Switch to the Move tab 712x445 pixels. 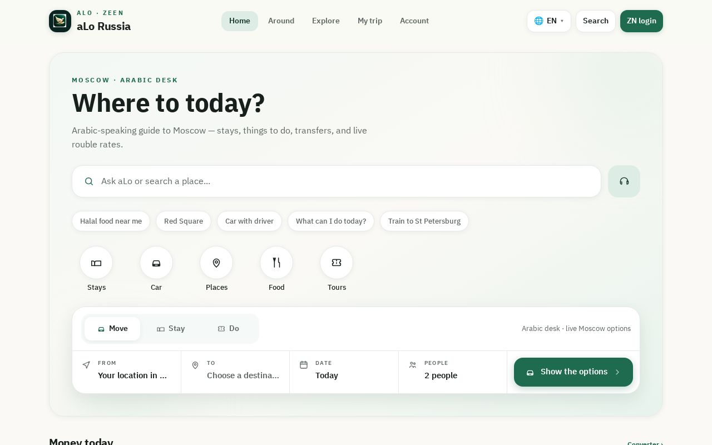112,329
